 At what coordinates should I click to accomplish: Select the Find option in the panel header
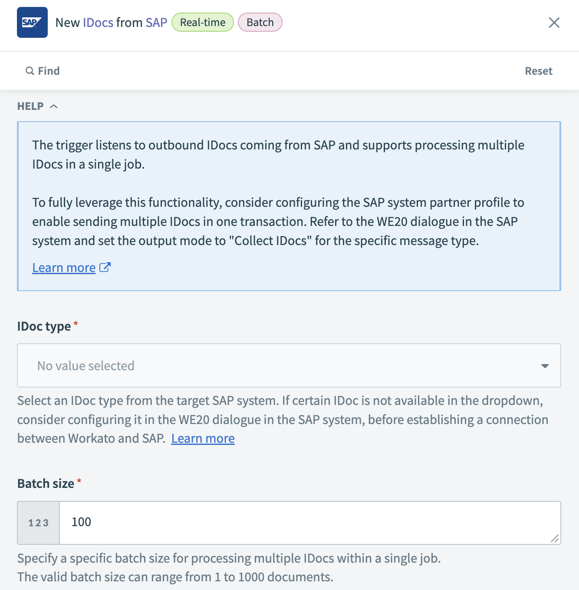click(43, 70)
